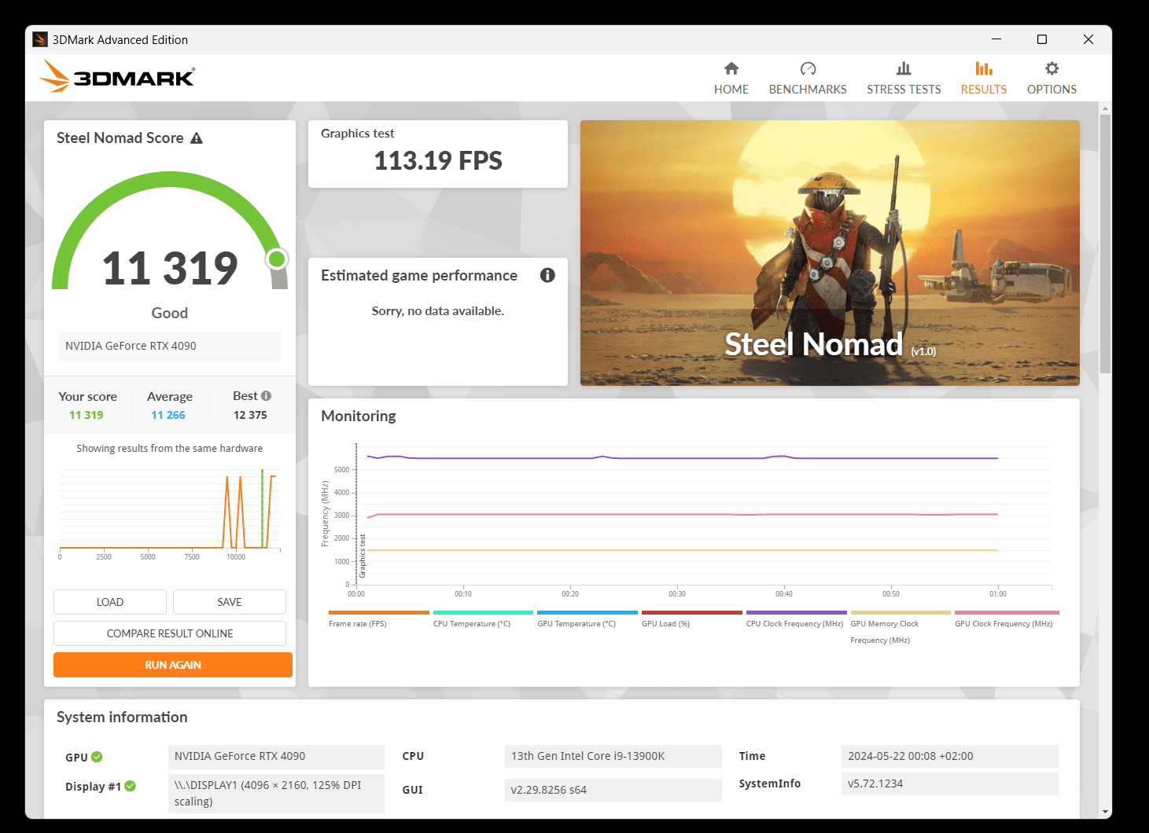This screenshot has height=833, width=1149.
Task: Click the house icon above HOME
Action: [731, 68]
